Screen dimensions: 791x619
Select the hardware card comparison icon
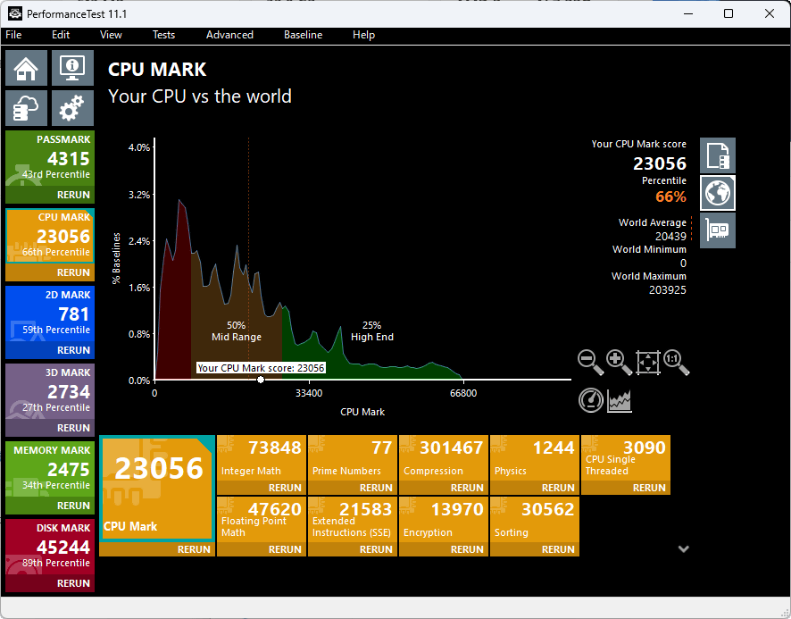click(718, 230)
